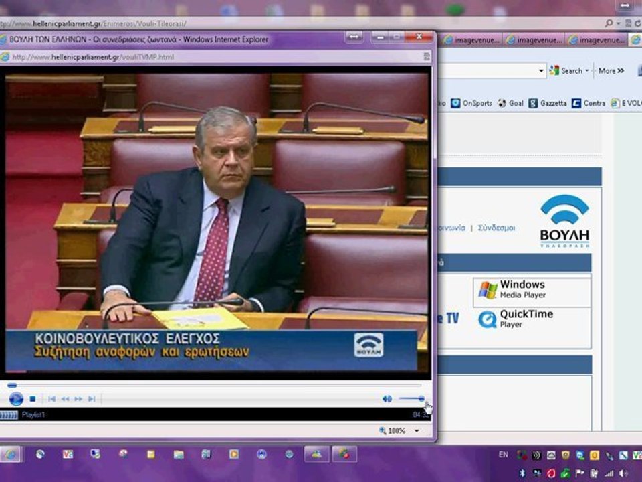The width and height of the screenshot is (642, 482).
Task: Open the OnSports favorite link
Action: coord(471,103)
